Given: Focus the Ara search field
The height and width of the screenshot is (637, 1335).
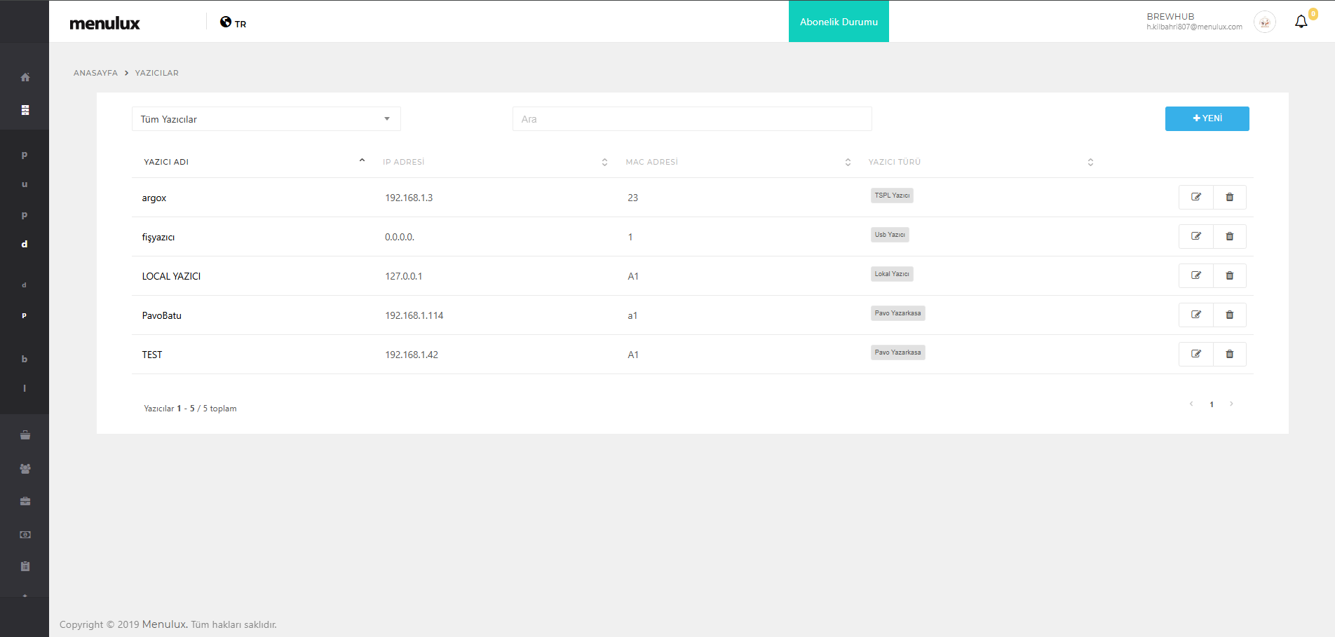Looking at the screenshot, I should coord(691,119).
